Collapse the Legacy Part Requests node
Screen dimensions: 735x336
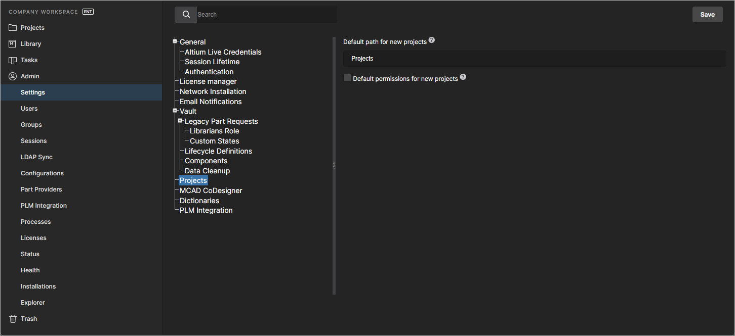click(180, 121)
